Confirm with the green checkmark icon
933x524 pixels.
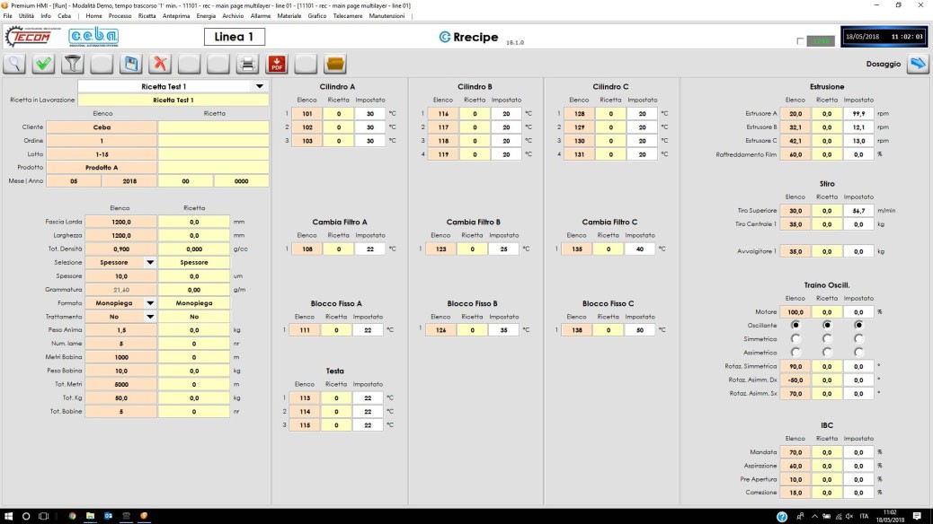[x=43, y=64]
